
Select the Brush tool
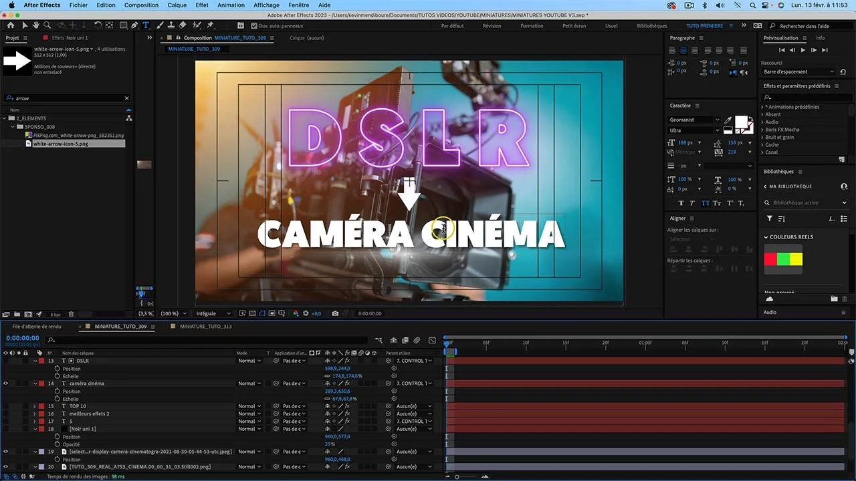click(x=160, y=25)
